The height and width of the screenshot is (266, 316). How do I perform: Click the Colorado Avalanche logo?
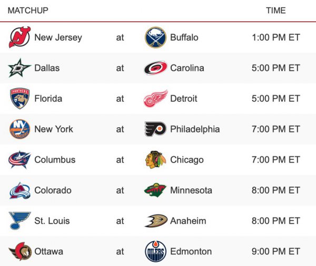(20, 191)
